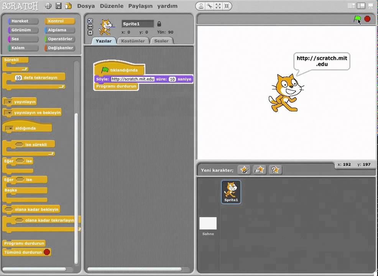Select the Kontrol block category
The image size is (378, 276).
coord(60,21)
